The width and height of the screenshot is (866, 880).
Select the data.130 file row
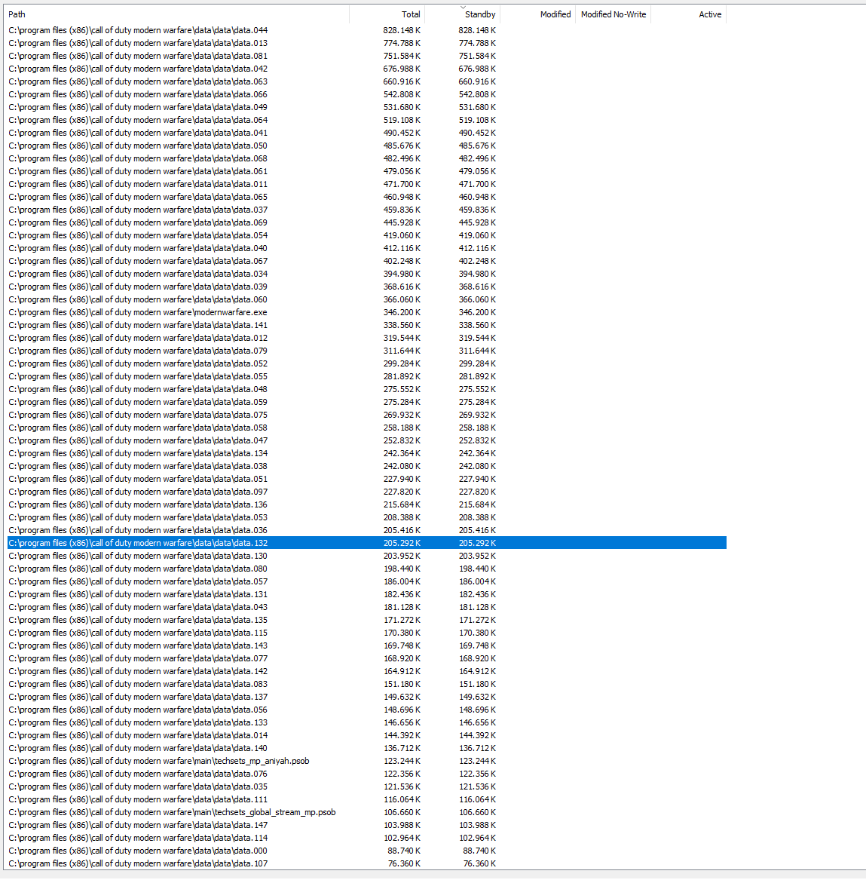click(x=367, y=557)
